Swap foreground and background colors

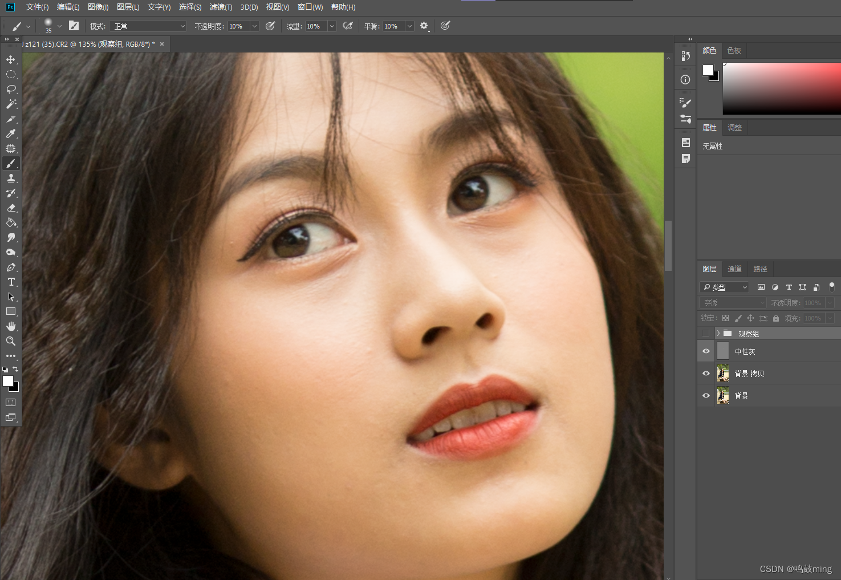tap(15, 369)
